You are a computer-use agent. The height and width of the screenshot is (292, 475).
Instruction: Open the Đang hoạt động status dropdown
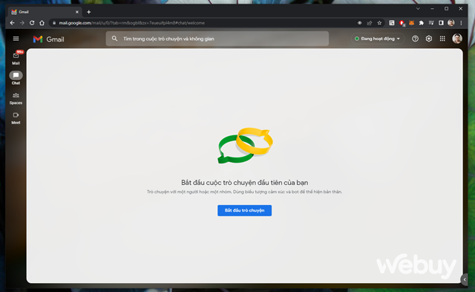(378, 39)
